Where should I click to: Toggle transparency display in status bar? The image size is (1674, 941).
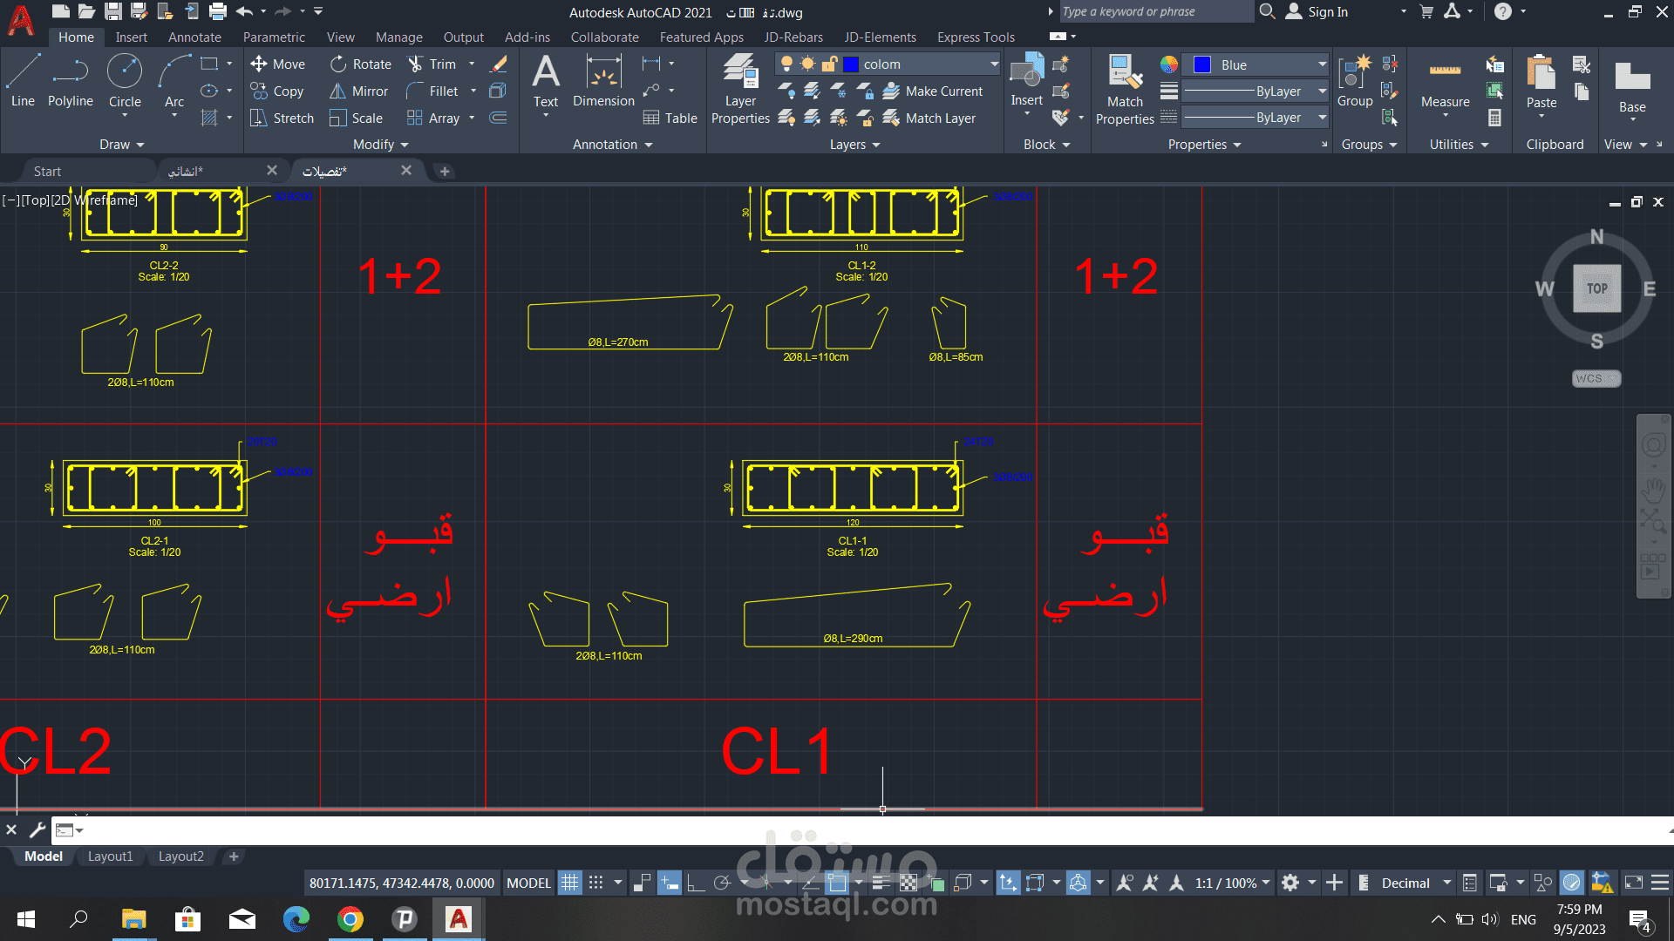tap(908, 883)
